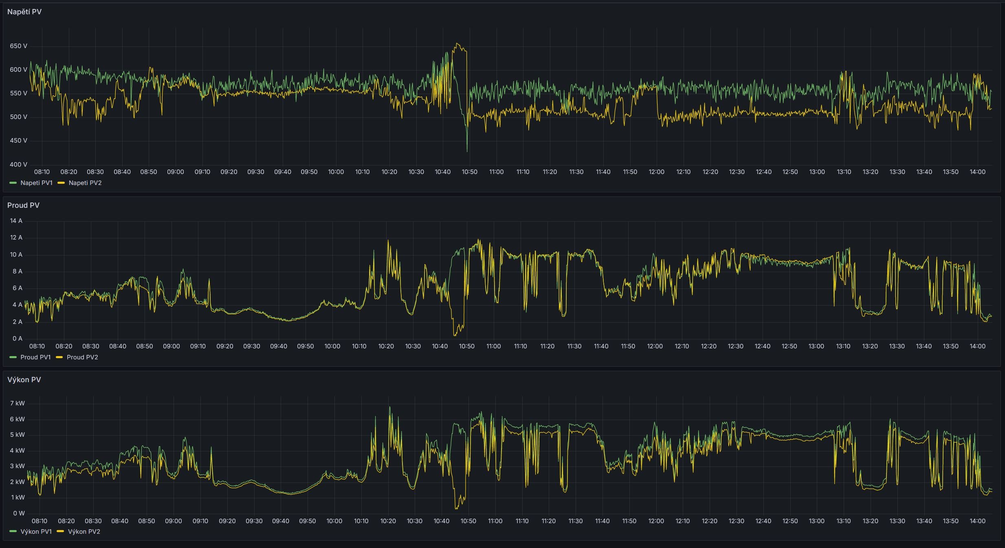Viewport: 1005px width, 548px height.
Task: Toggle Napeti PV2 series label
Action: point(85,183)
